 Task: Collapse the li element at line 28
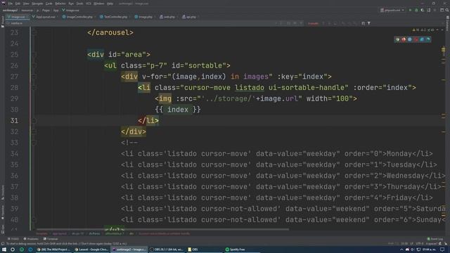[x=34, y=87]
